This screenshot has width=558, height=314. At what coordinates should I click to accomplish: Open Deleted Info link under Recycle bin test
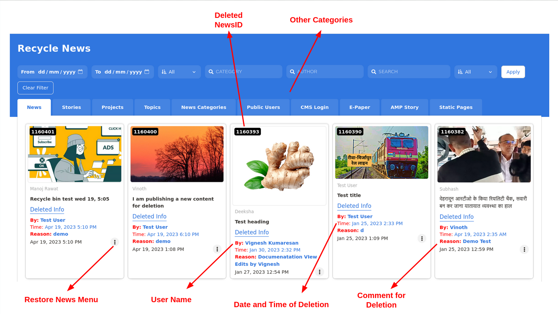click(47, 209)
